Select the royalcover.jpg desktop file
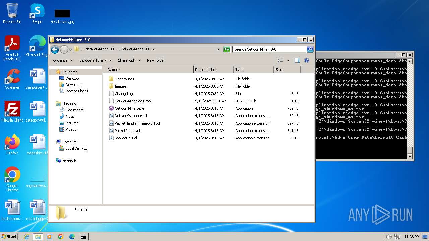The image size is (429, 241). 62,16
